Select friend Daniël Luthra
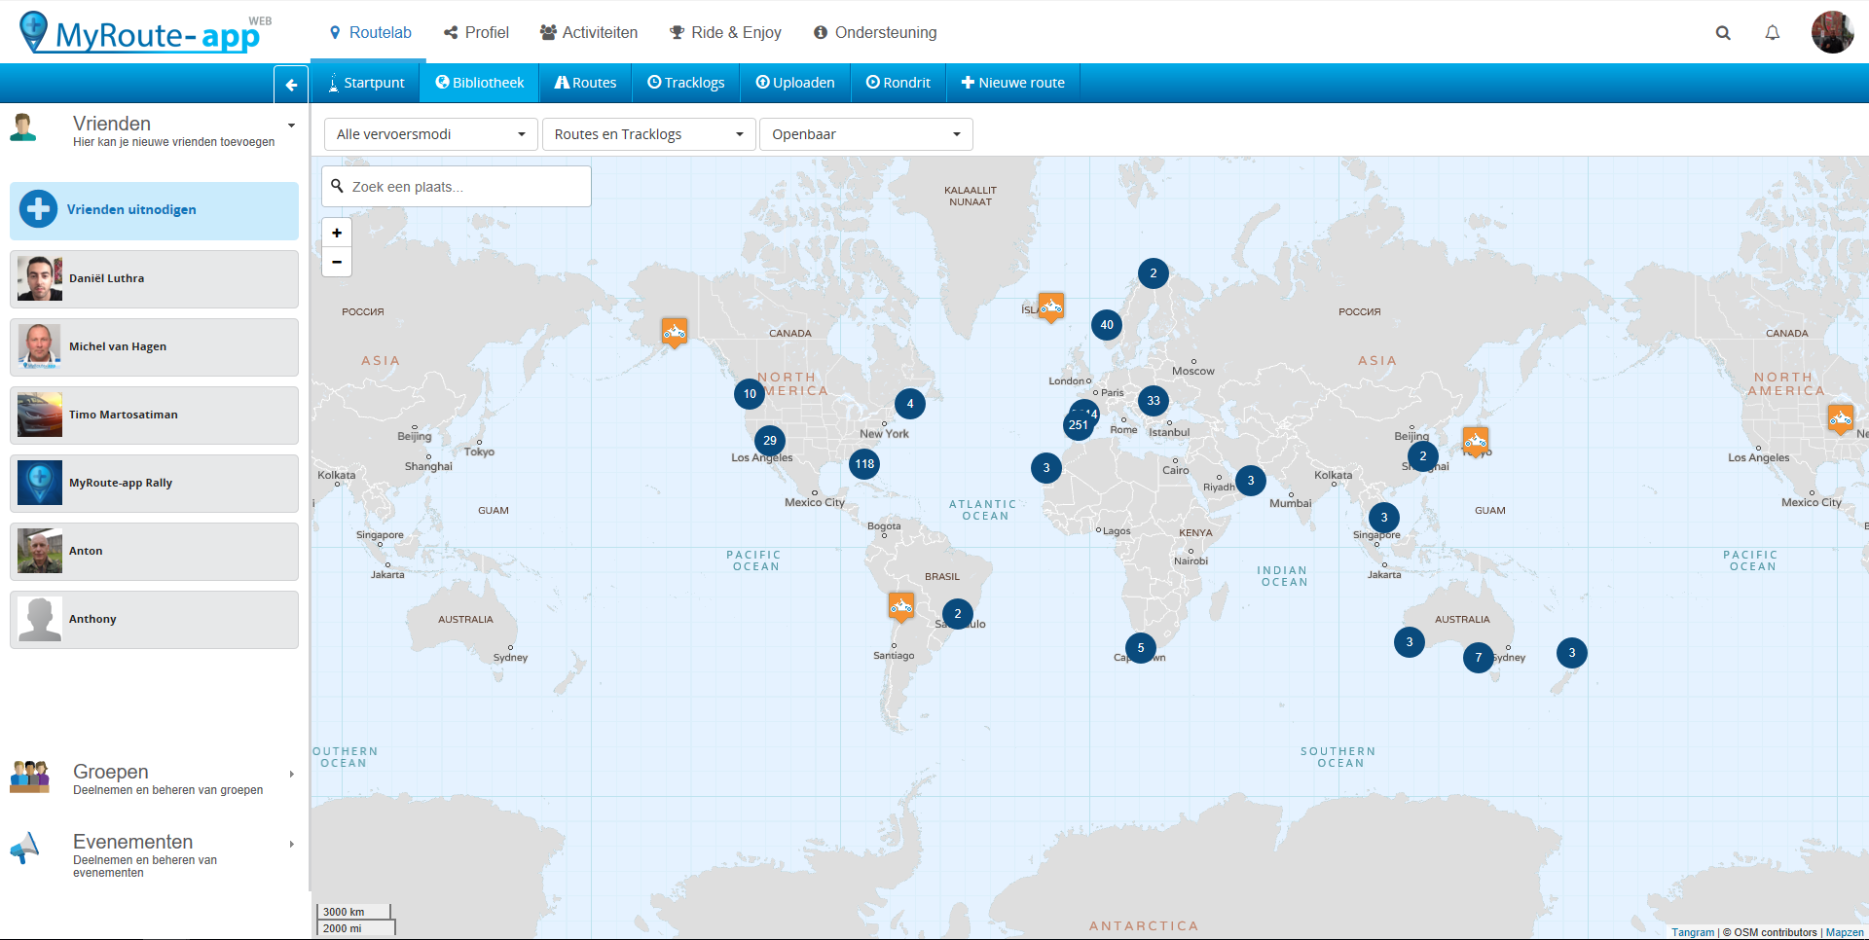The image size is (1869, 940). [x=155, y=279]
